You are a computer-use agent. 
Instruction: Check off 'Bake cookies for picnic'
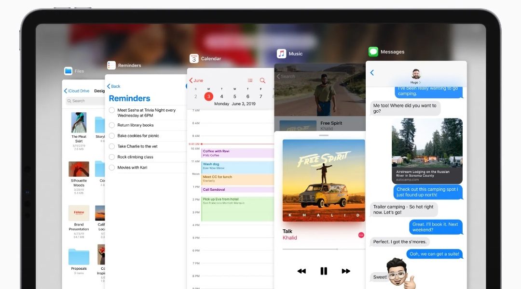click(x=112, y=135)
